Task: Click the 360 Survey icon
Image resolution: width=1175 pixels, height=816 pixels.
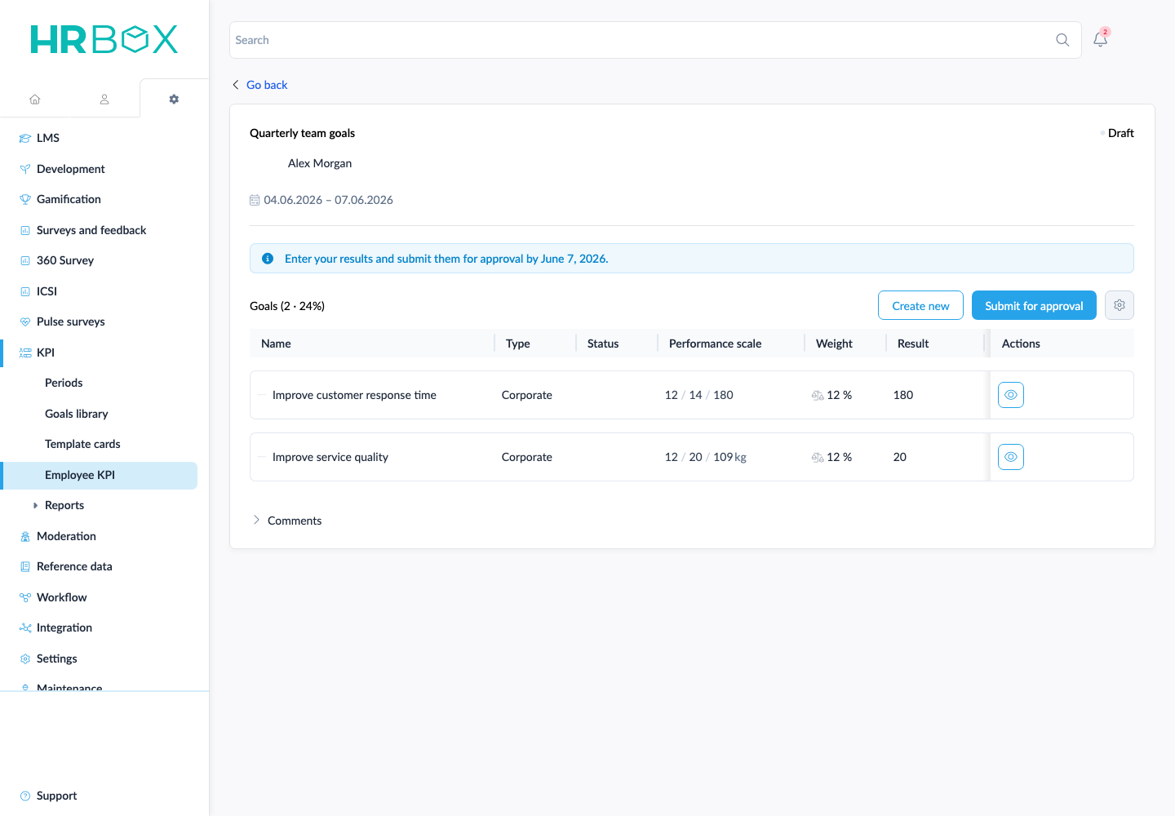Action: click(x=25, y=261)
